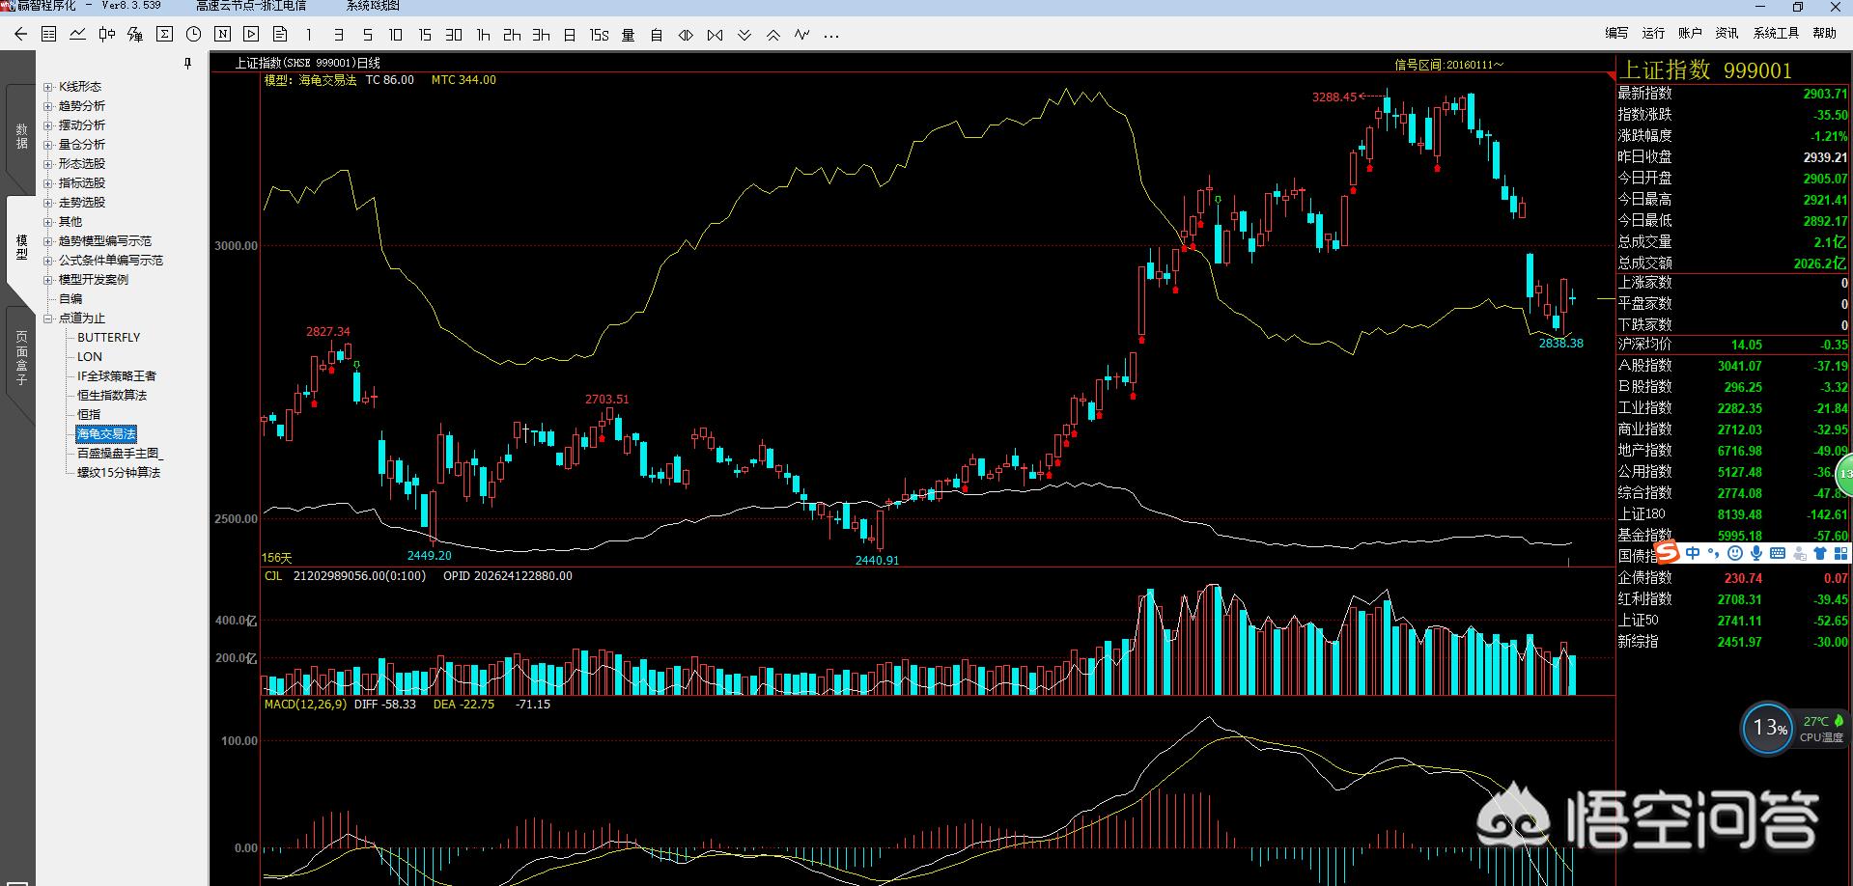Select the 海龟交易法 model
Image resolution: width=1853 pixels, height=886 pixels.
coord(106,434)
